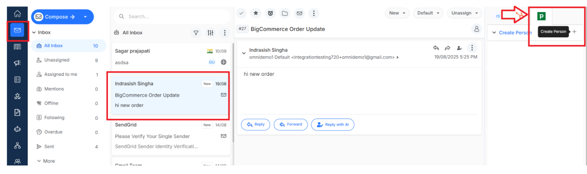587x174 pixels.
Task: Click the snooze alarm clock icon
Action: click(270, 13)
